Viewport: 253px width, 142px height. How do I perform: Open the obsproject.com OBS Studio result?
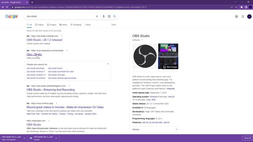(34, 125)
